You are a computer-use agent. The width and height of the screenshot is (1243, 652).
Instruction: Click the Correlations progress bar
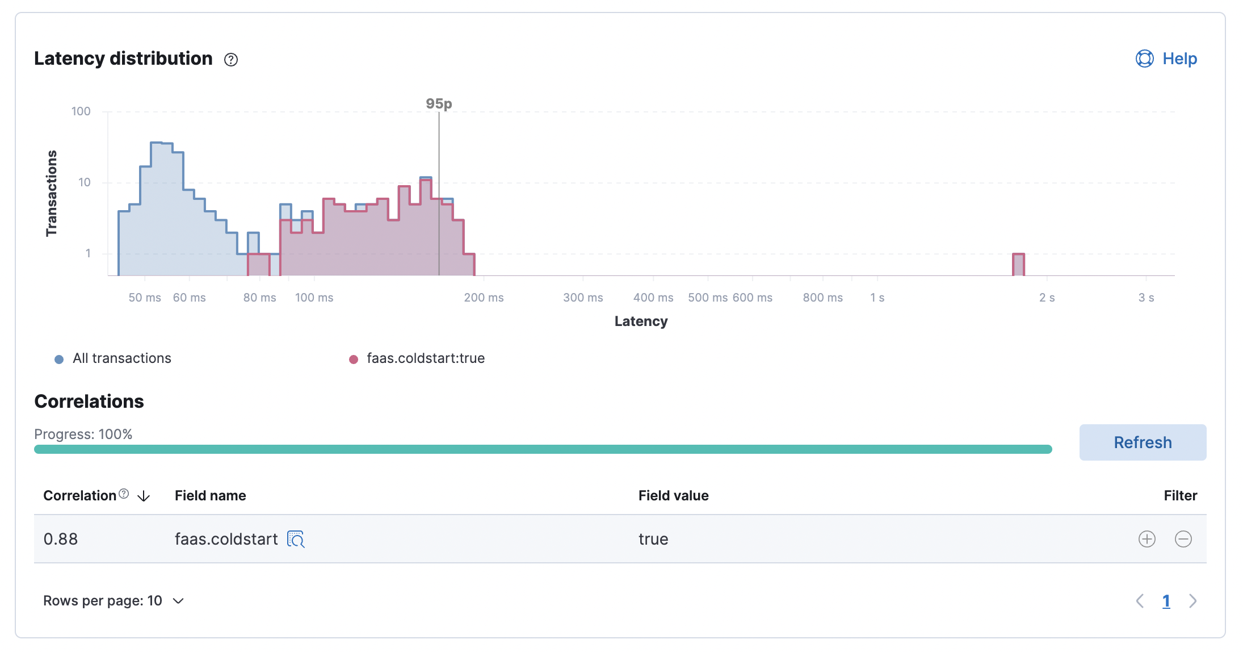[543, 449]
